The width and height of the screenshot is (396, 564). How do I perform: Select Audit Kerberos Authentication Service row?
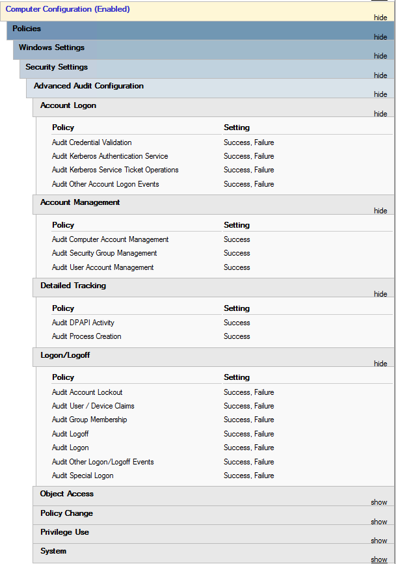point(110,156)
